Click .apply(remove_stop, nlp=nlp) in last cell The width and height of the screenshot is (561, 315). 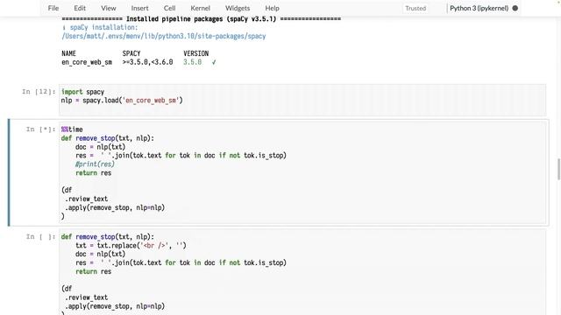115,306
